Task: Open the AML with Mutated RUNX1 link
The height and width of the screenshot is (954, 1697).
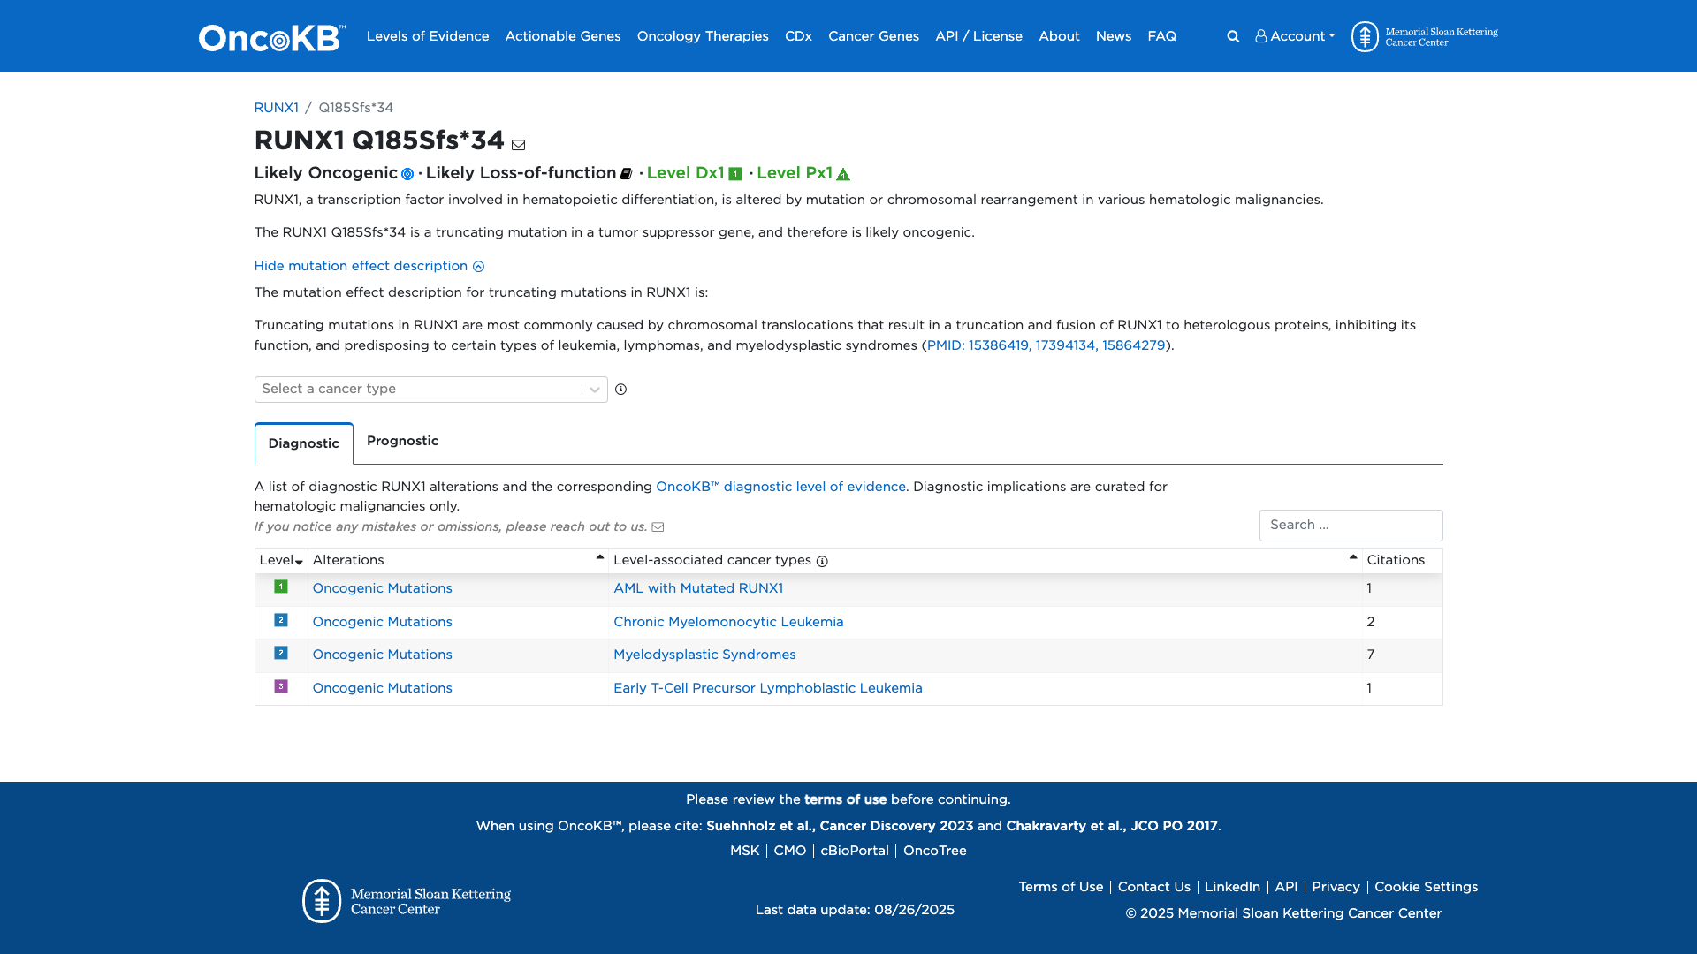Action: pyautogui.click(x=697, y=588)
